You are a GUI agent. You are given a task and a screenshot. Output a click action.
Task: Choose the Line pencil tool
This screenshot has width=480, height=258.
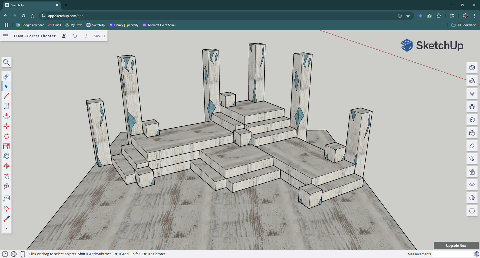(x=6, y=96)
